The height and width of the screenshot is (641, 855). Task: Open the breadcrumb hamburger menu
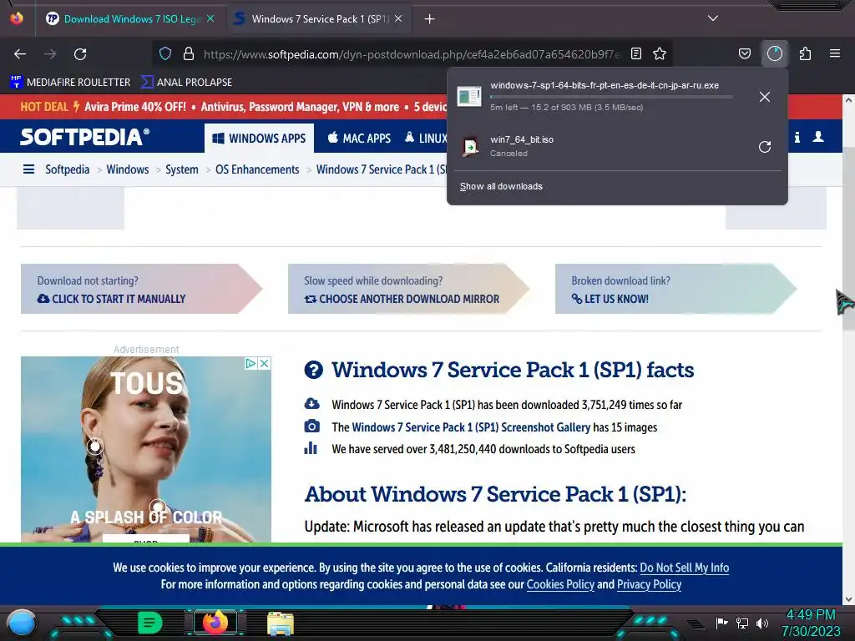click(x=29, y=169)
